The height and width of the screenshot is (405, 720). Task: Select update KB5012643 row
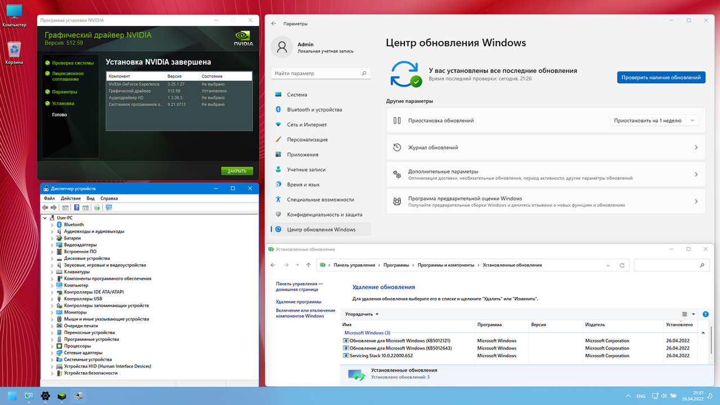(520, 348)
